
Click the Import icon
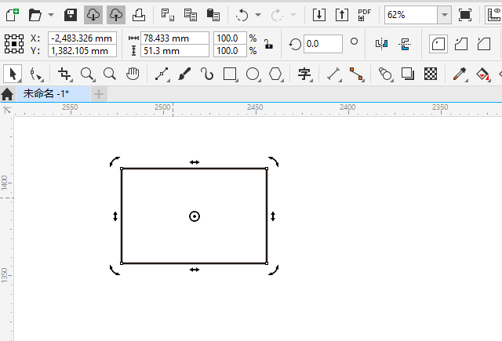(x=319, y=15)
